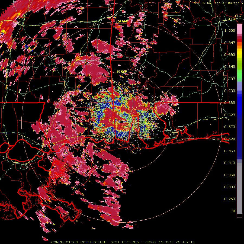
Task: Click the black radar site dot at center
Action: (122, 122)
